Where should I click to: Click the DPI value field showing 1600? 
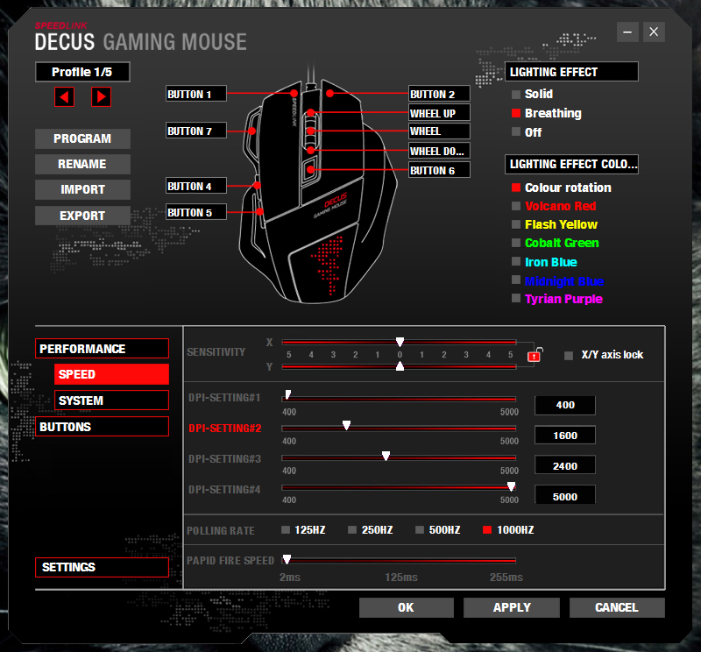(x=565, y=436)
